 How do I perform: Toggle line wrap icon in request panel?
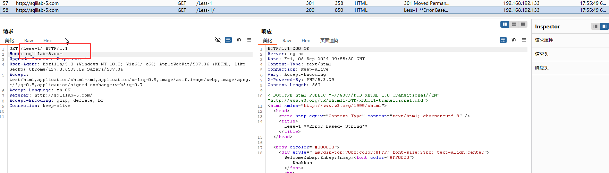point(228,40)
